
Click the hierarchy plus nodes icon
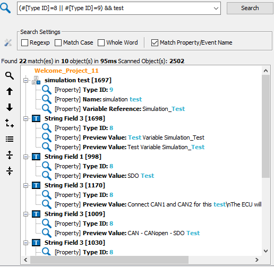click(10, 123)
